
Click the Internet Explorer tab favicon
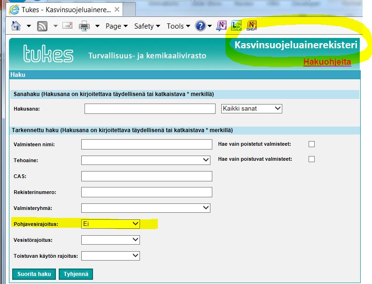click(x=14, y=10)
